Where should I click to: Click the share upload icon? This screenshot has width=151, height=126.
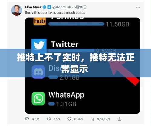(120, 119)
